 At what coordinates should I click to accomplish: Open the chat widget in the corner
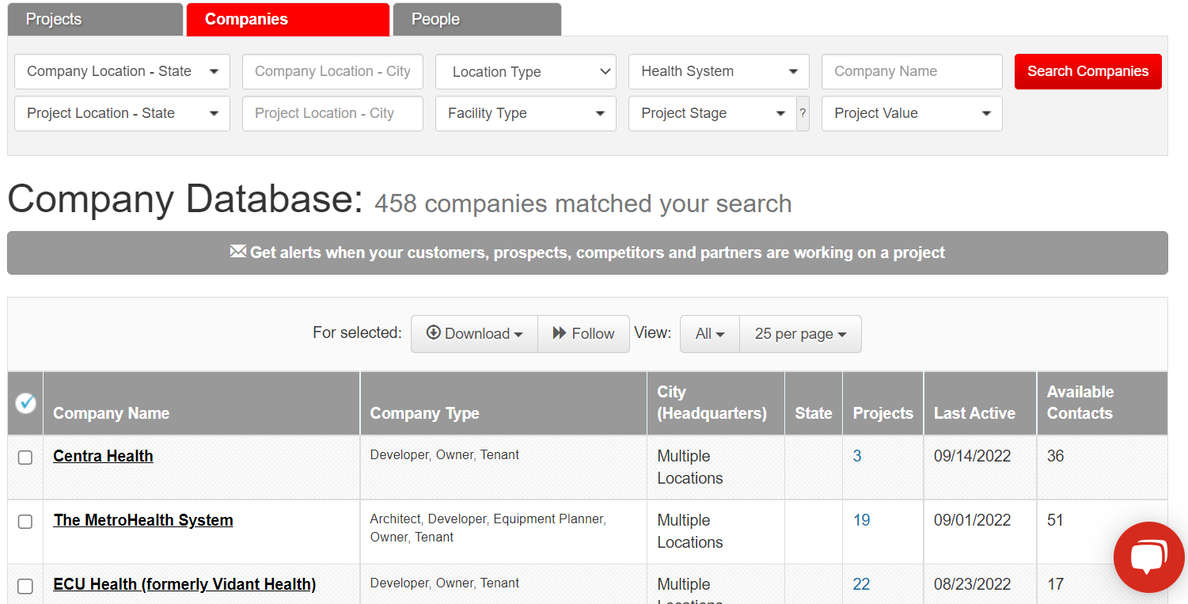(1148, 557)
